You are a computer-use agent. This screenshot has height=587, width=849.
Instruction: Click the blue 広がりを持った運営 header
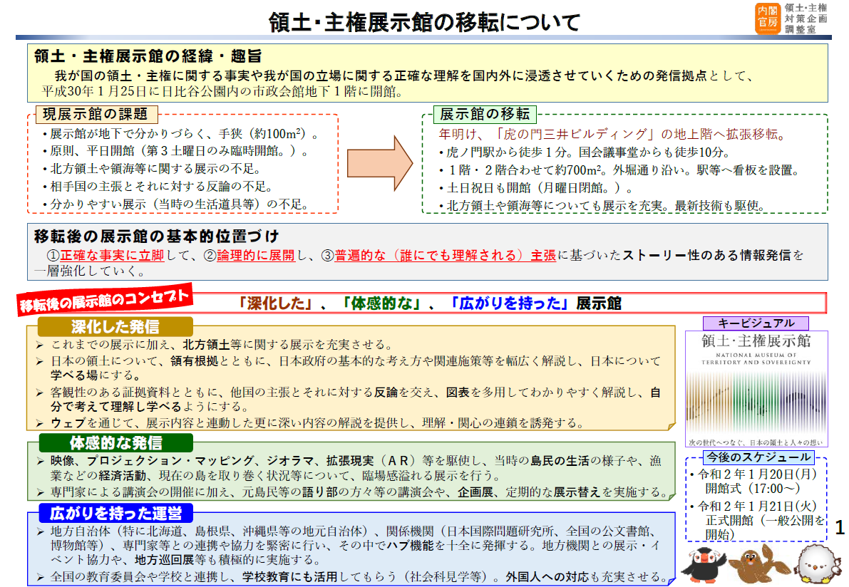coord(115,513)
